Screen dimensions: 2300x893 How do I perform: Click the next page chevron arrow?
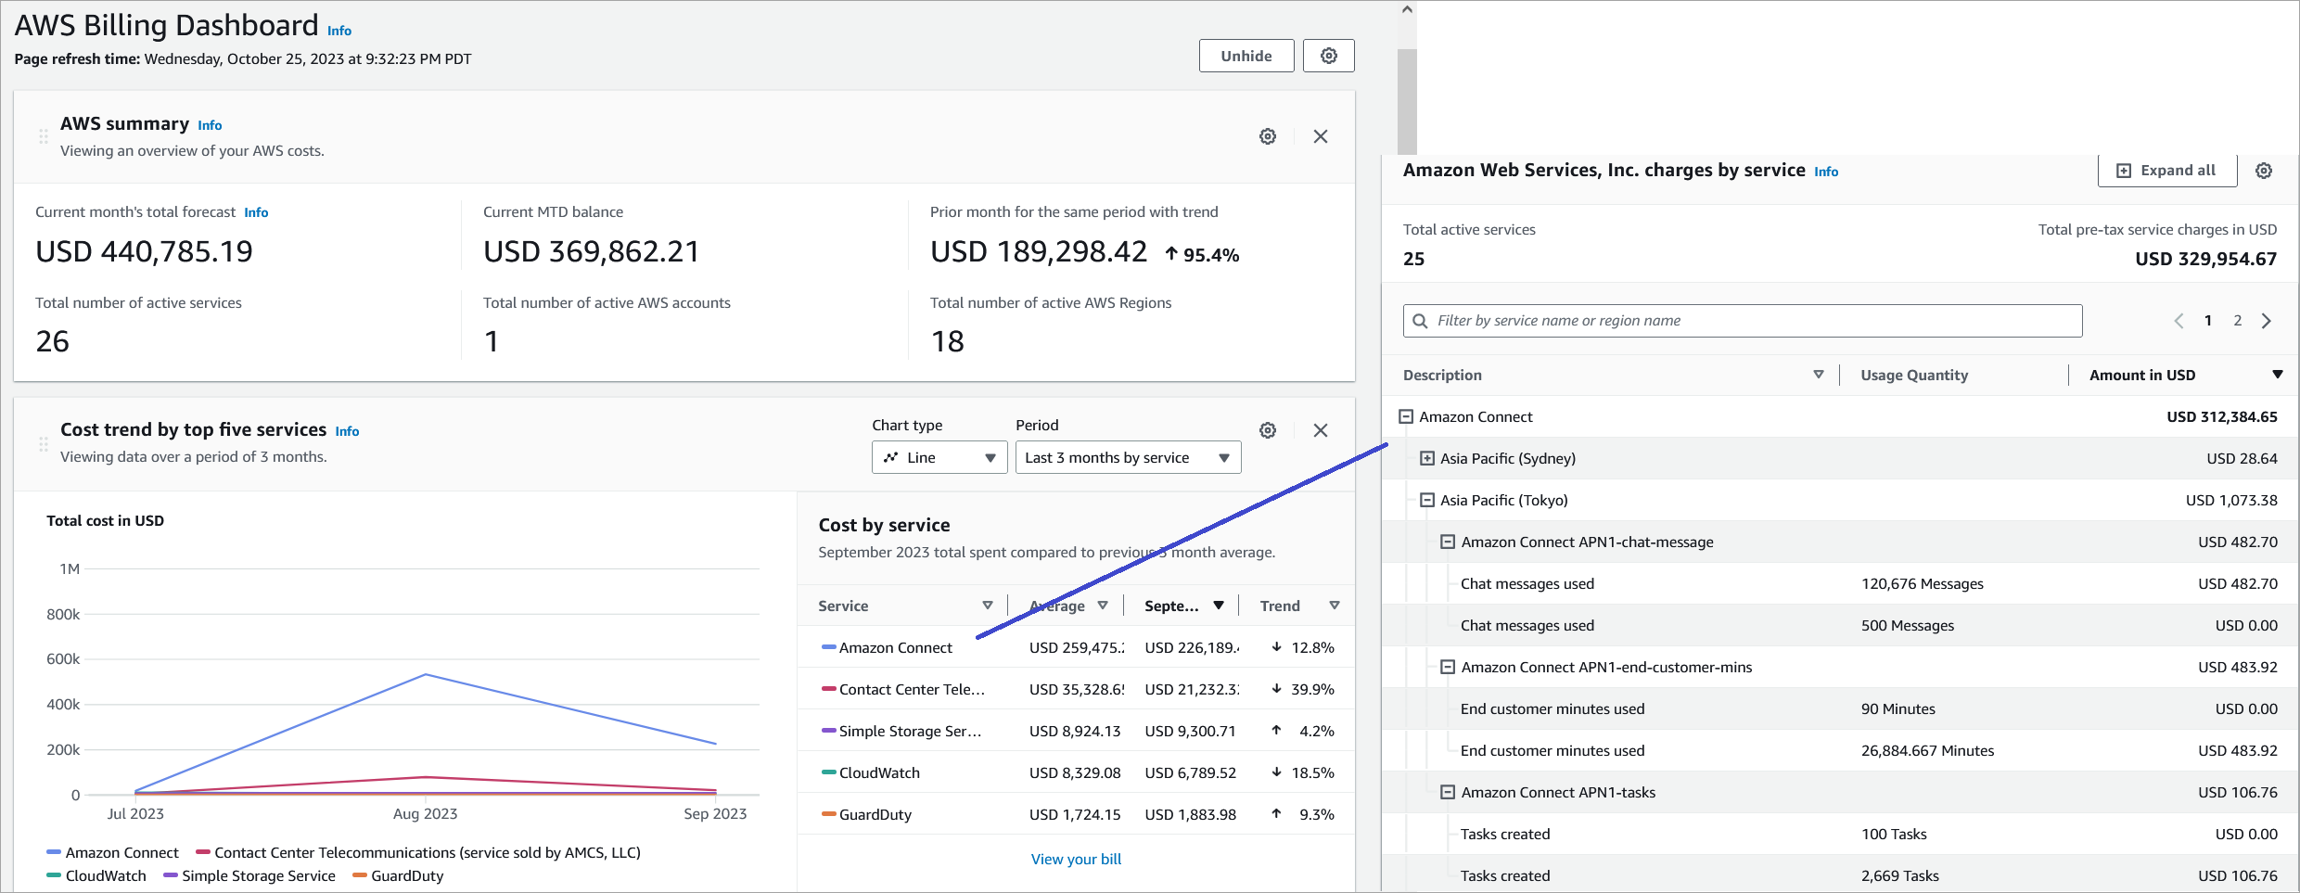[x=2267, y=320]
